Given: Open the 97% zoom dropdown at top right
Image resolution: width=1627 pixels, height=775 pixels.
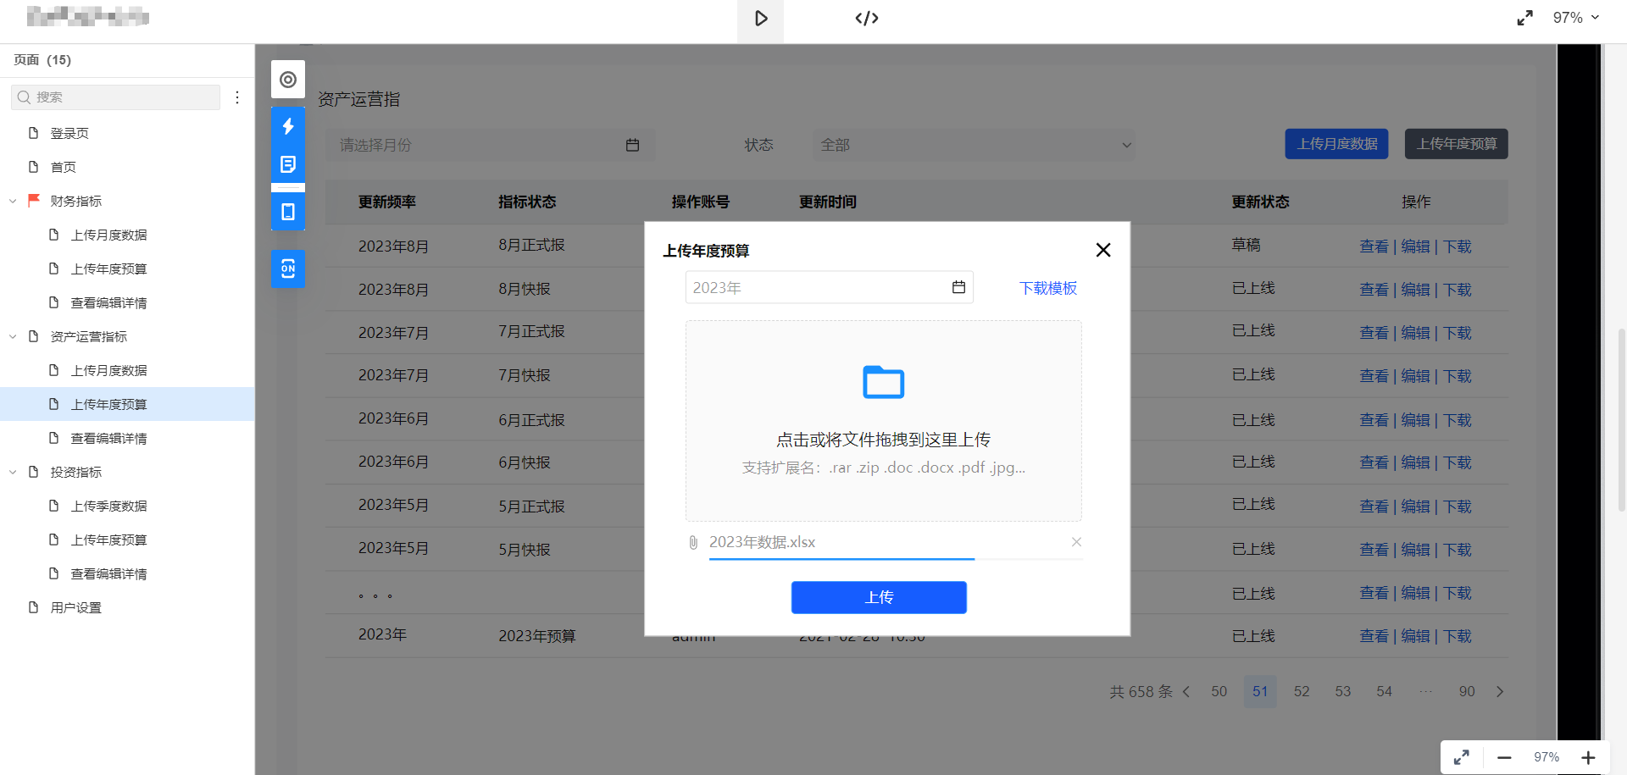Looking at the screenshot, I should 1575,18.
